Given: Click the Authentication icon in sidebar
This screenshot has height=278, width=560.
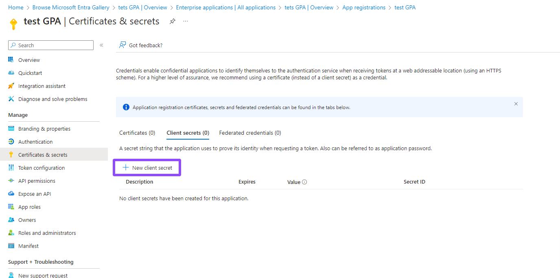Looking at the screenshot, I should coord(11,142).
